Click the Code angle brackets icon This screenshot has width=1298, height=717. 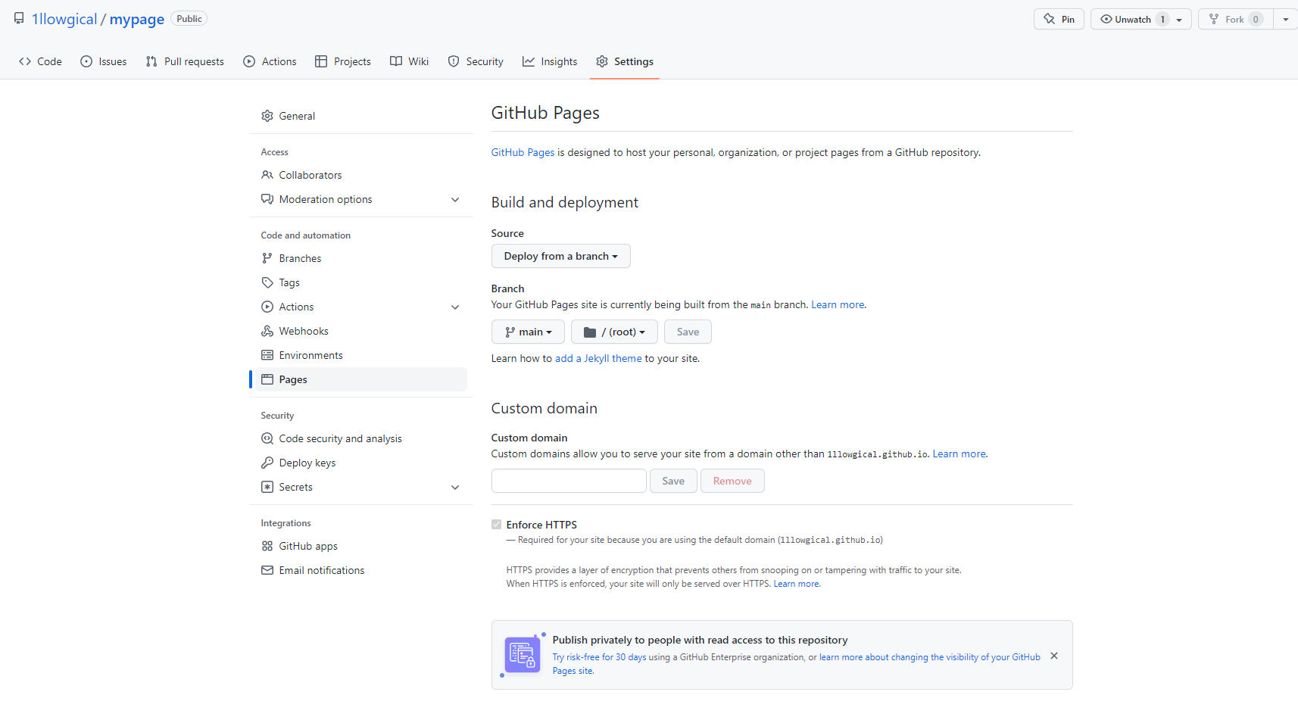25,61
